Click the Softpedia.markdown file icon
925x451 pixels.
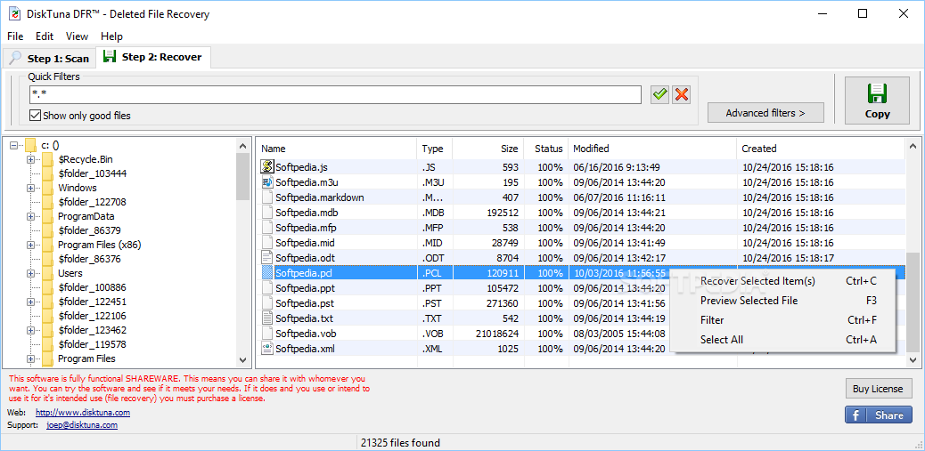pos(267,197)
